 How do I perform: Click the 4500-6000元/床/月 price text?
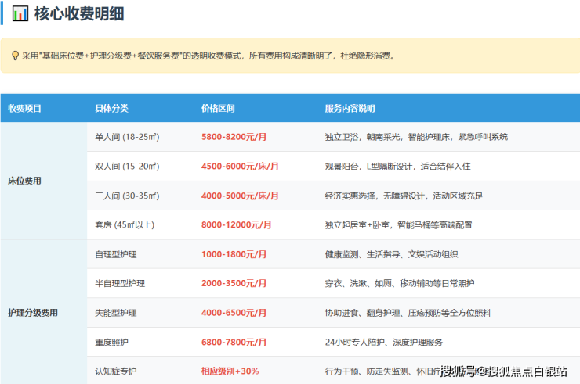click(x=240, y=167)
